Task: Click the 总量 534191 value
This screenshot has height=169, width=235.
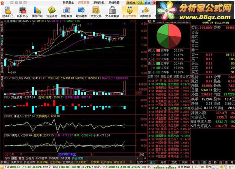Action: 207,90
